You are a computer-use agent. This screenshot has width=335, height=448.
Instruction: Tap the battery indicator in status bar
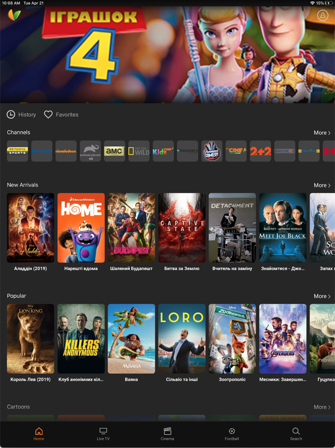[329, 3]
